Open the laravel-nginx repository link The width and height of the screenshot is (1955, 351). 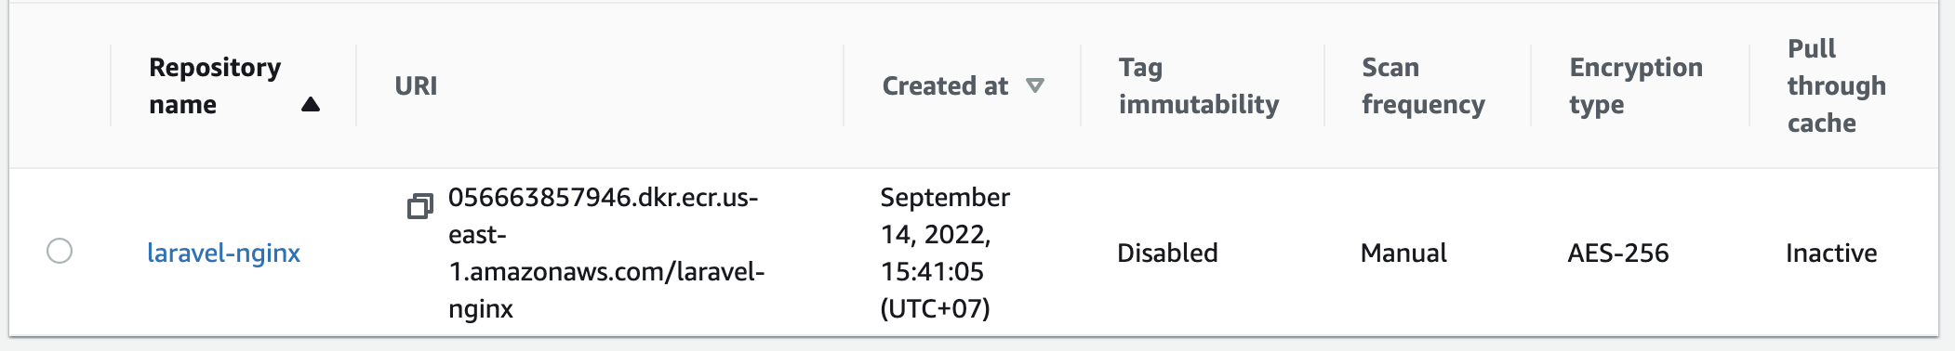[x=224, y=253]
